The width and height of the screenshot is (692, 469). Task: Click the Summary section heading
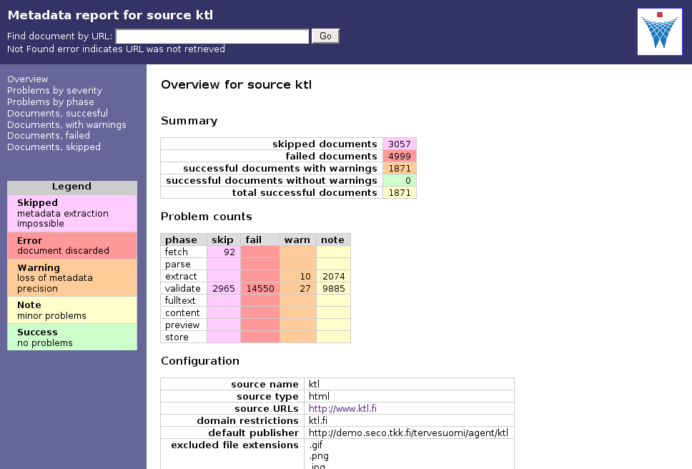point(189,121)
